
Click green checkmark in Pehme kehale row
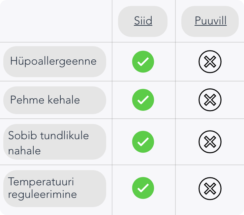(143, 100)
